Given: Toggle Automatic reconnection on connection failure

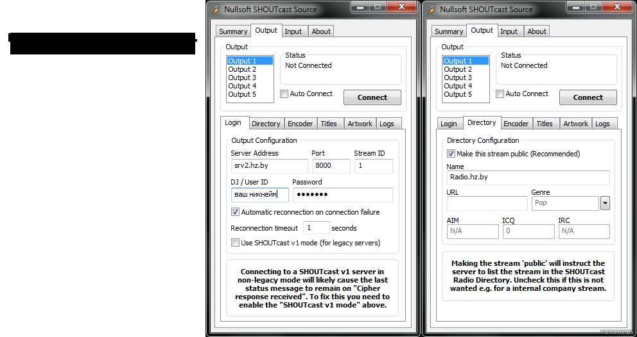Looking at the screenshot, I should click(235, 212).
